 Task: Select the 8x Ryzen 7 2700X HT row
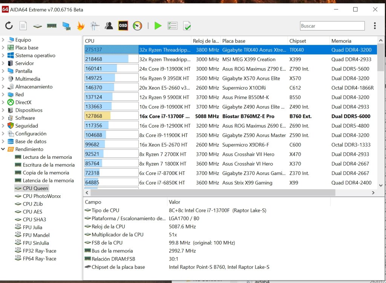coord(230,154)
